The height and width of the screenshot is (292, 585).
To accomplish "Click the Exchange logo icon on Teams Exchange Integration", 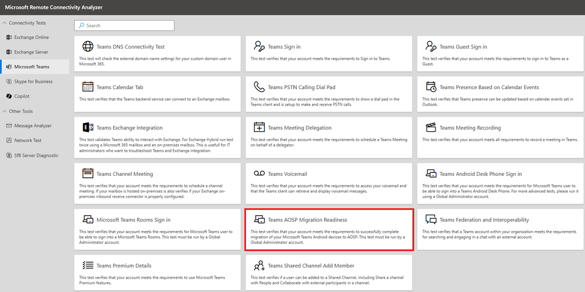I will pyautogui.click(x=87, y=127).
